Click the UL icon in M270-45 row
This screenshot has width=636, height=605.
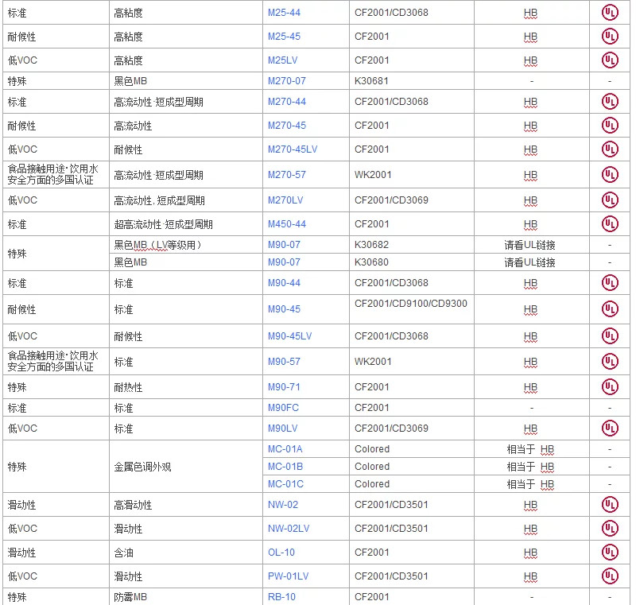(610, 126)
